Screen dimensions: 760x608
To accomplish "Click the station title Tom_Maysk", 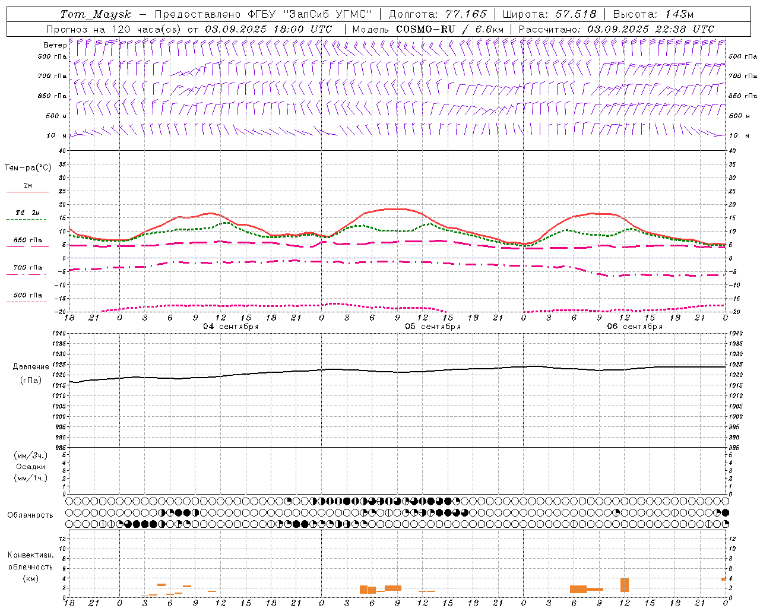I will point(95,14).
